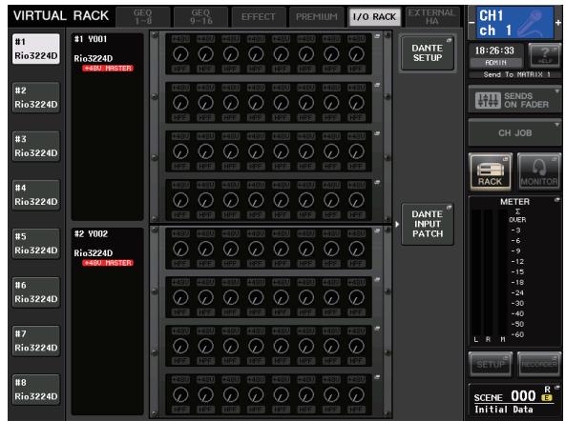Screen dimensions: 566x421
Task: Click the ADMIN user indicator
Action: [496, 63]
